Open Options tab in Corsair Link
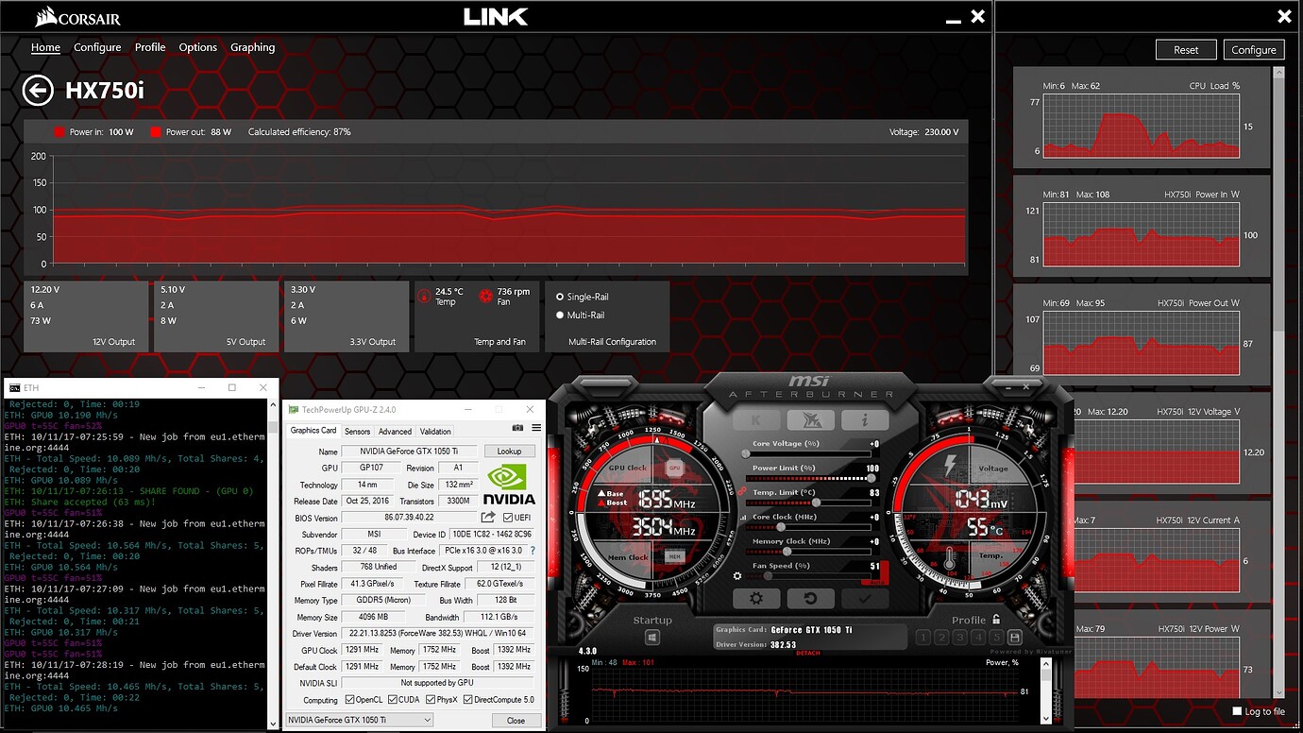The width and height of the screenshot is (1303, 733). [198, 47]
